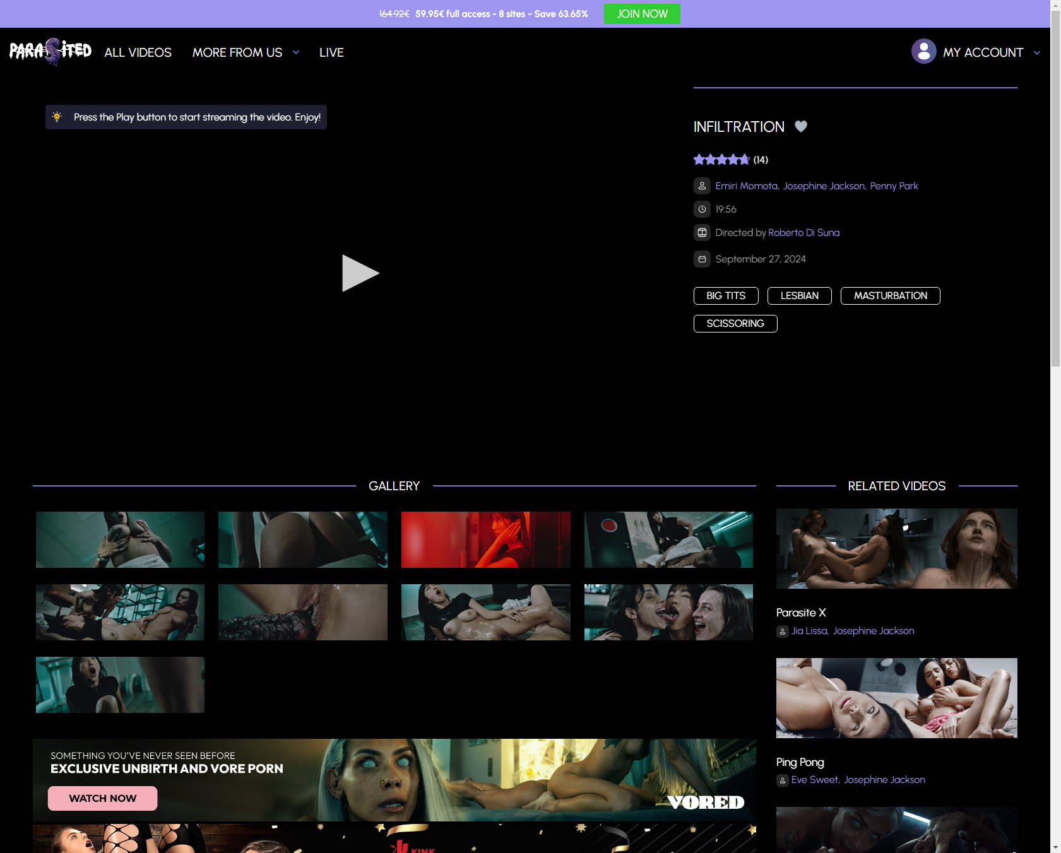Toggle the favorite heart next to Infiltration

click(x=801, y=127)
